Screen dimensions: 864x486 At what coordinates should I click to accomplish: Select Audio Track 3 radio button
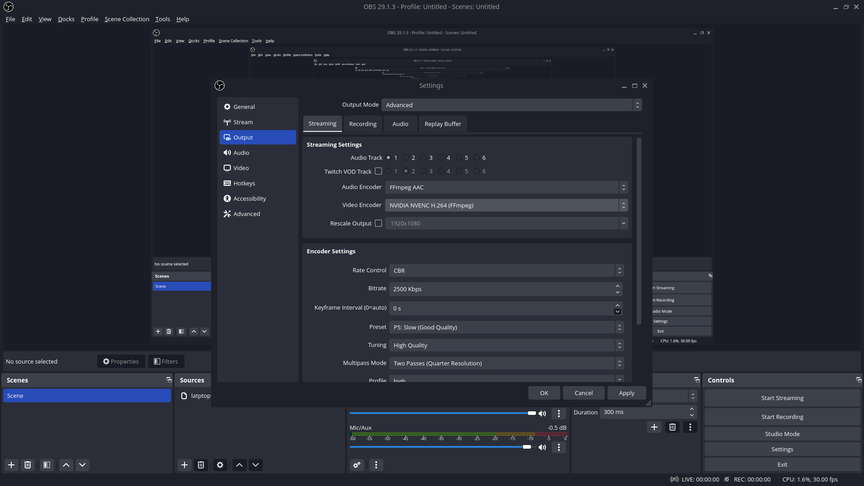click(x=424, y=157)
